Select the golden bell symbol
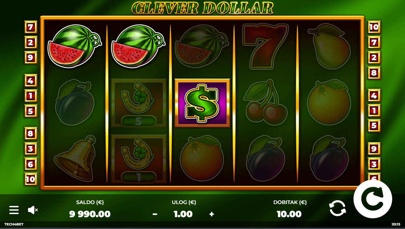This screenshot has width=405, height=229. [x=76, y=159]
